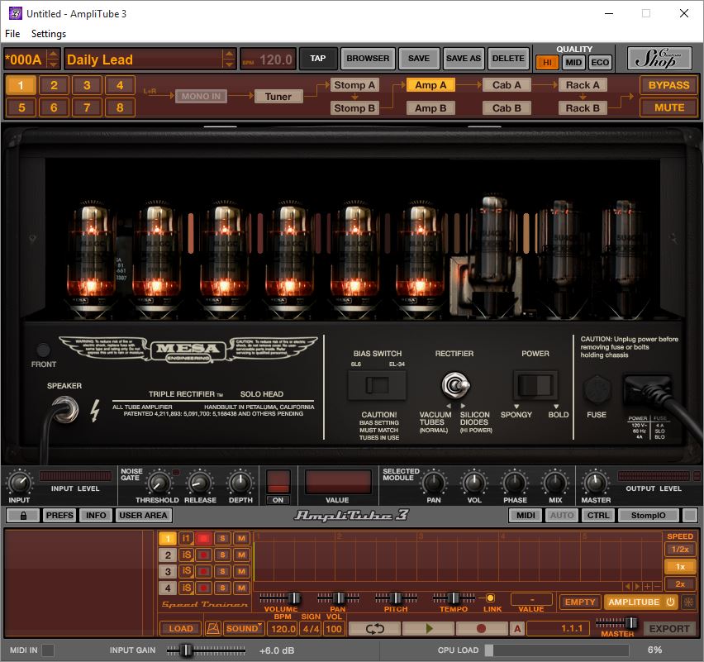Flip the POWER switch between Spongy and Bold
This screenshot has width=704, height=662.
(535, 385)
